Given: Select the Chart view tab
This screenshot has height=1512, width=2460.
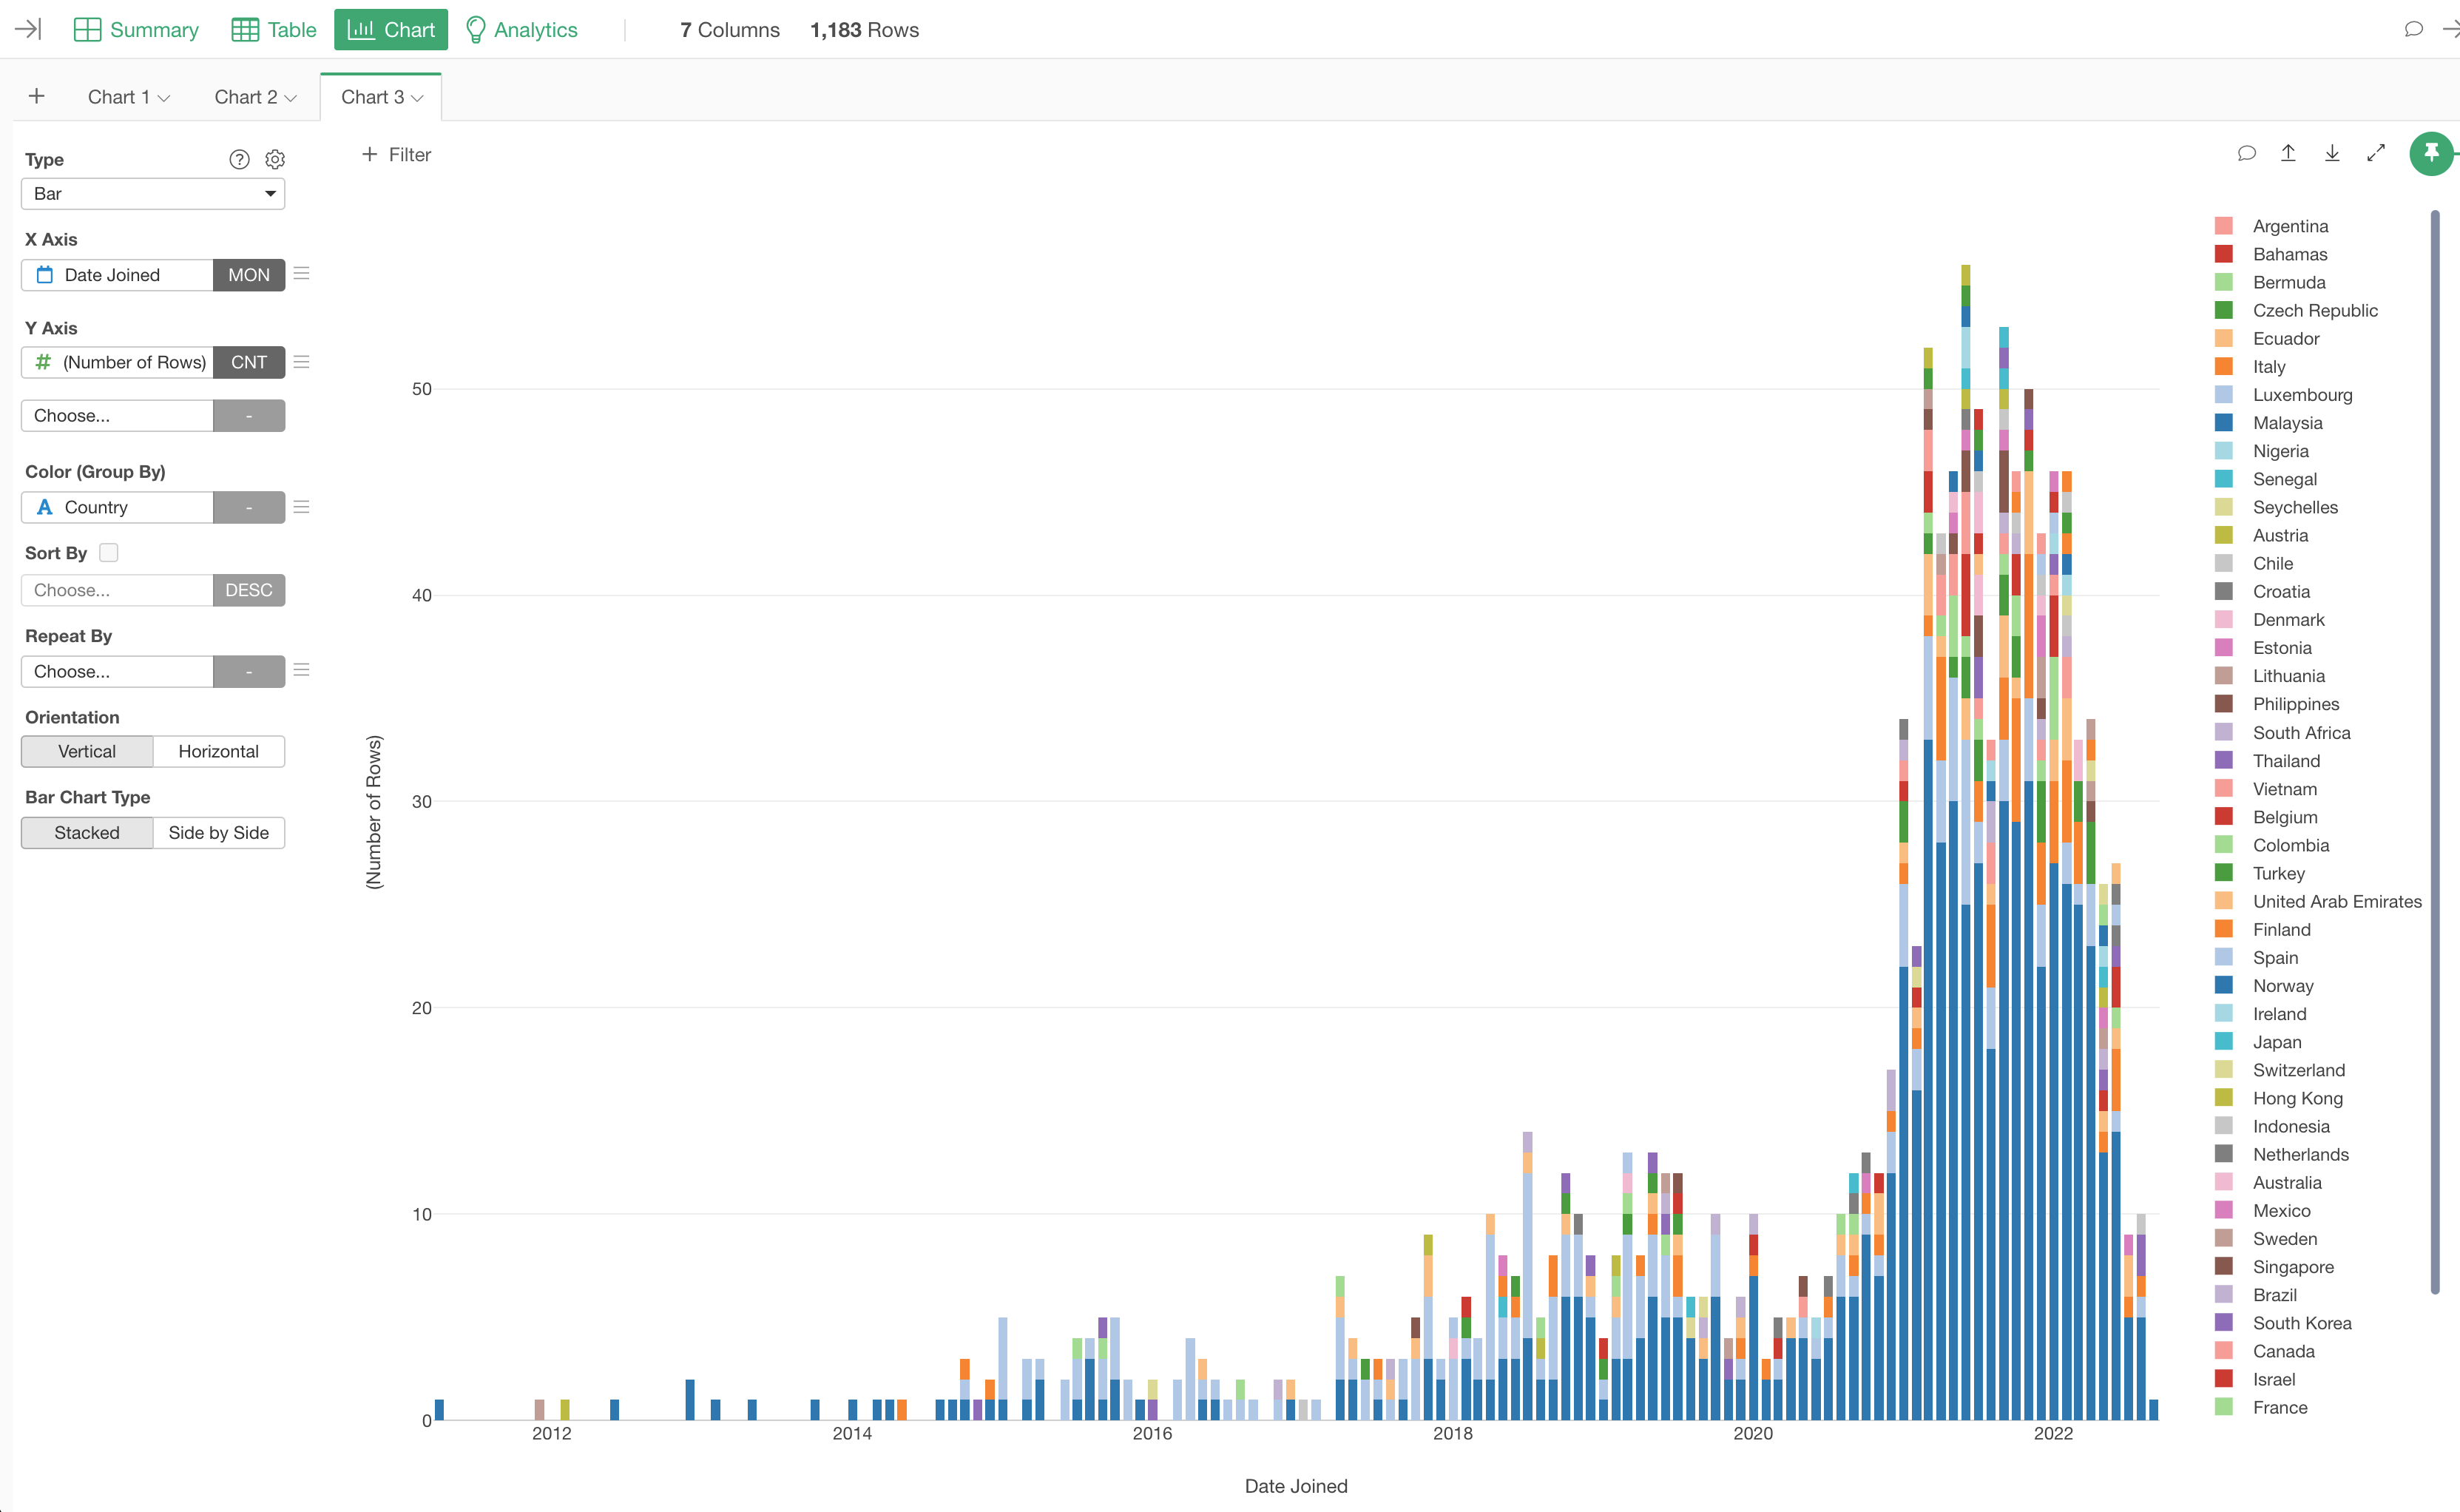Looking at the screenshot, I should (391, 30).
